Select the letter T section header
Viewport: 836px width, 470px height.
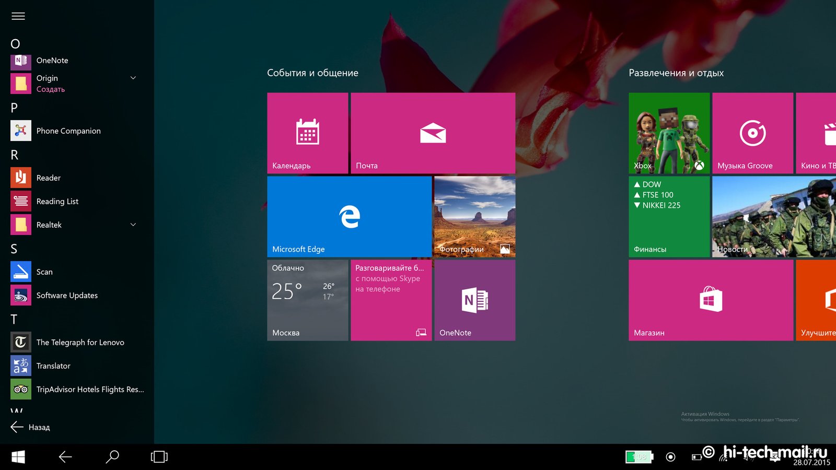[x=14, y=319]
